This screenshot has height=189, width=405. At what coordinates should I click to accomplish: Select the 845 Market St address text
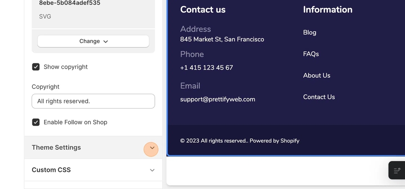(222, 40)
